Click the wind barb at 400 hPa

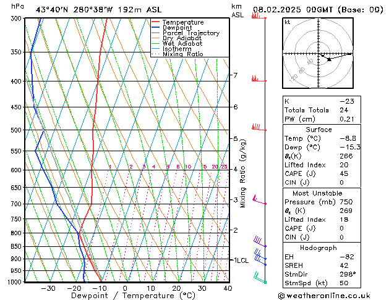pos(259,79)
